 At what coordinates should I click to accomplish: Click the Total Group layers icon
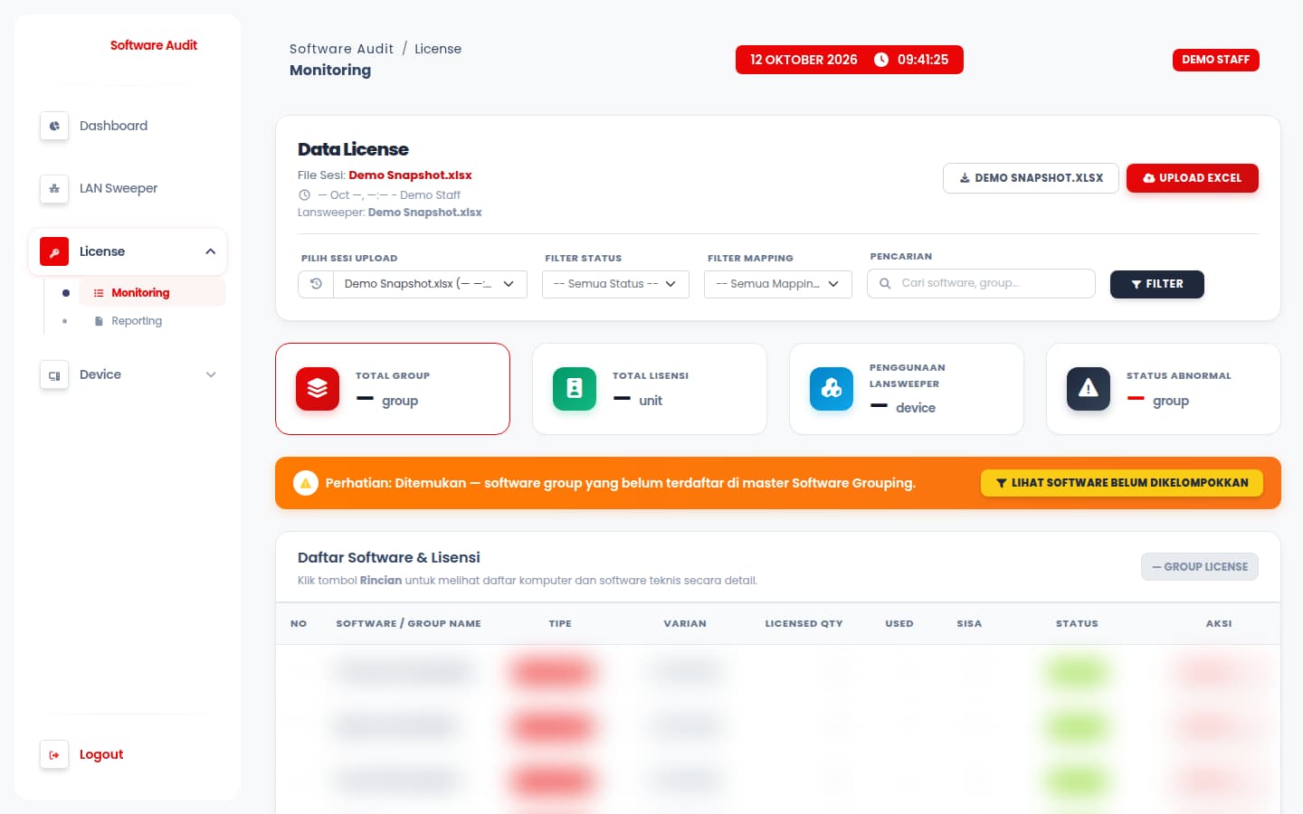coord(318,389)
